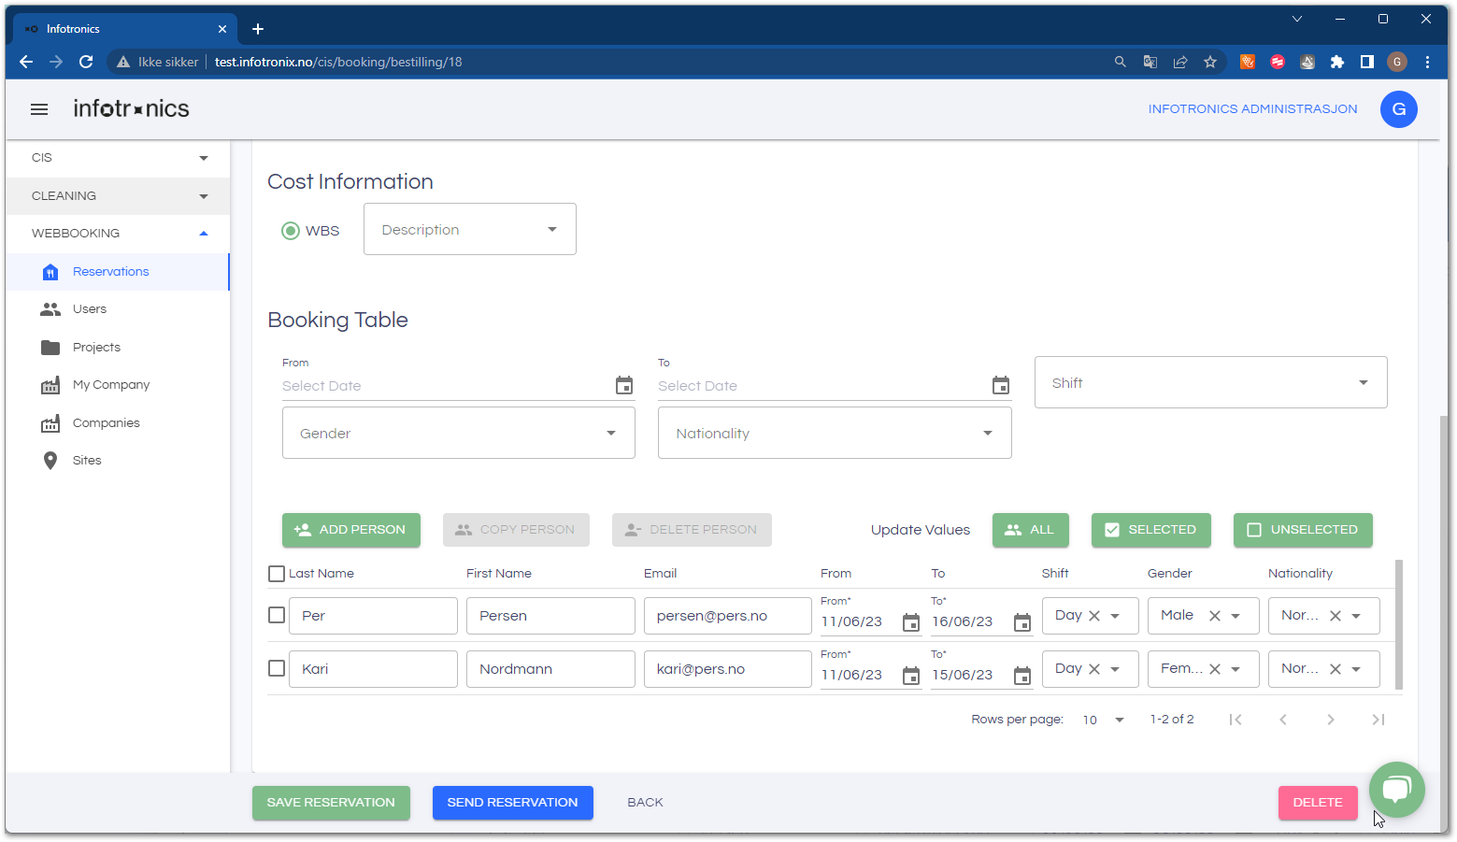Open Users via its people icon
Screen dimensions: 1457x842
tap(50, 308)
